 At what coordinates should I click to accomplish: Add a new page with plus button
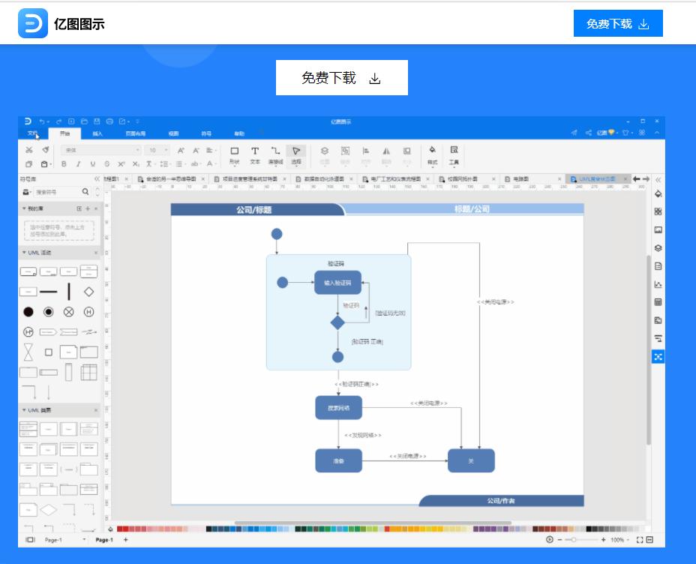pos(125,540)
